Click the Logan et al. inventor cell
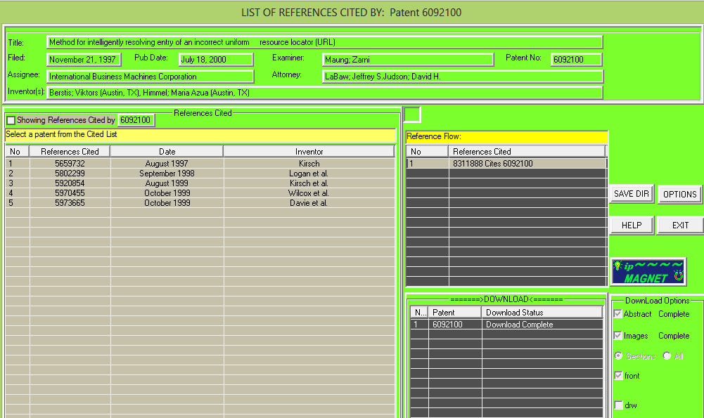 pyautogui.click(x=309, y=174)
